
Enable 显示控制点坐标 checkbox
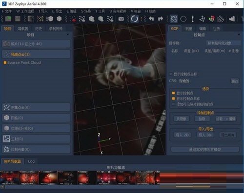tap(171, 74)
